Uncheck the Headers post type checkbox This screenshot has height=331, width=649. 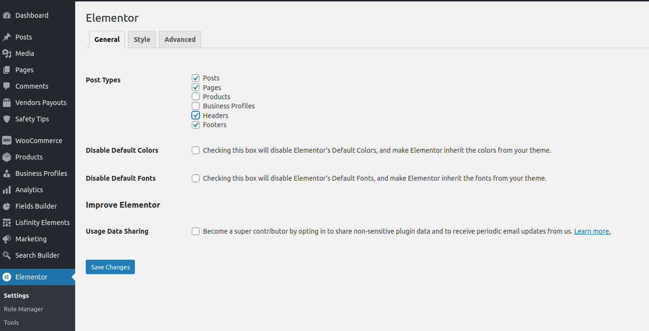tap(196, 116)
